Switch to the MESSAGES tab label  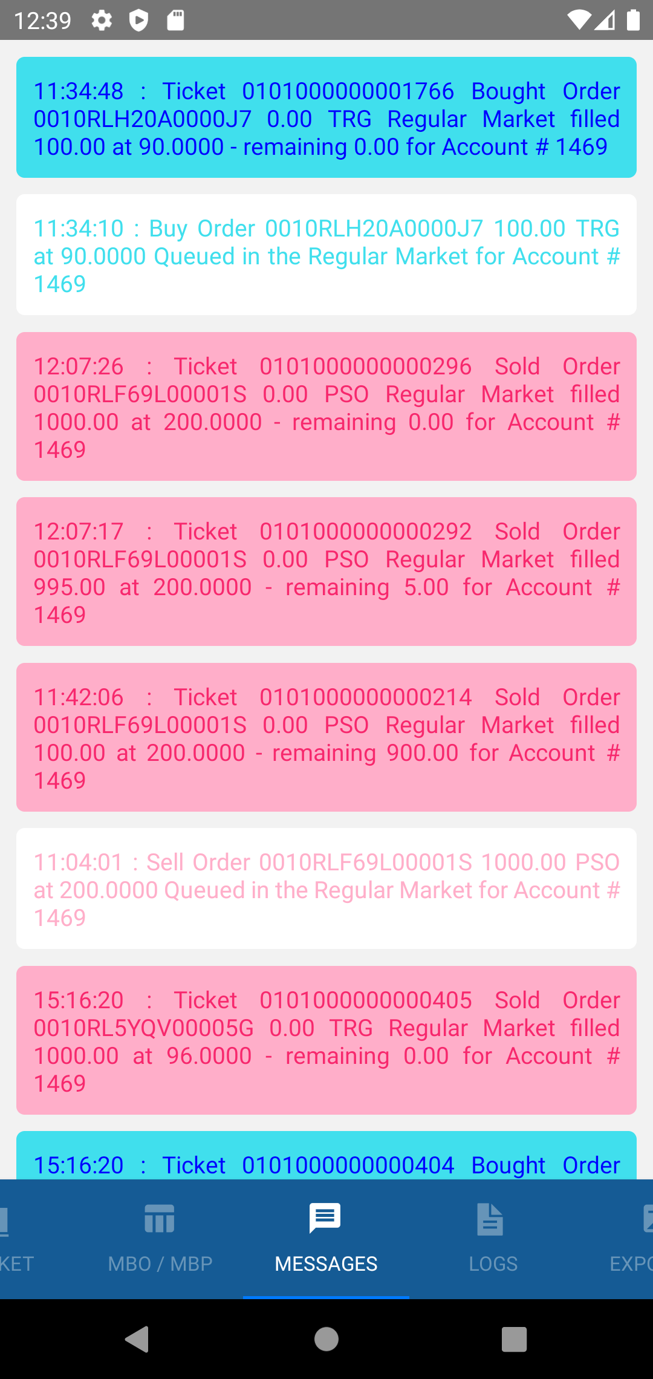(x=326, y=1263)
